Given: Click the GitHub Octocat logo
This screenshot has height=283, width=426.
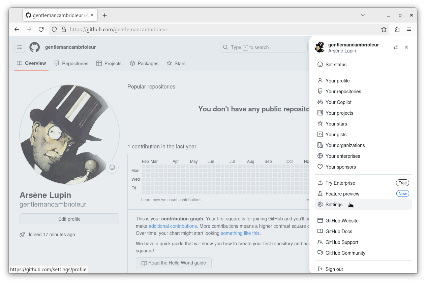Looking at the screenshot, I should [35, 47].
